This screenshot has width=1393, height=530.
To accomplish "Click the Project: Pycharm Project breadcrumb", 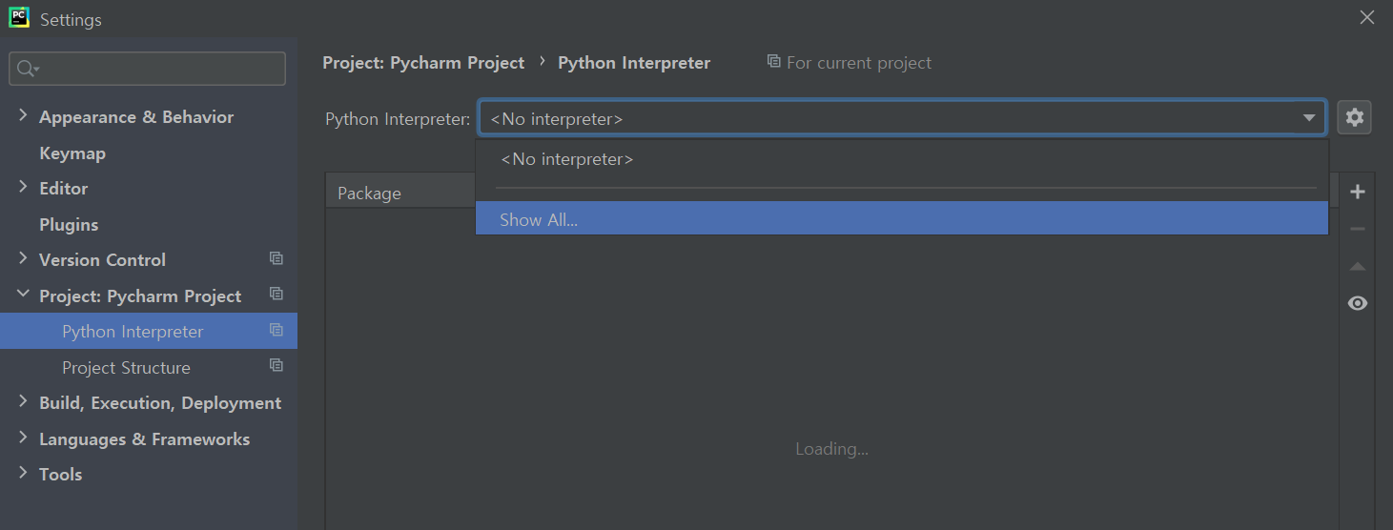I will click(423, 63).
